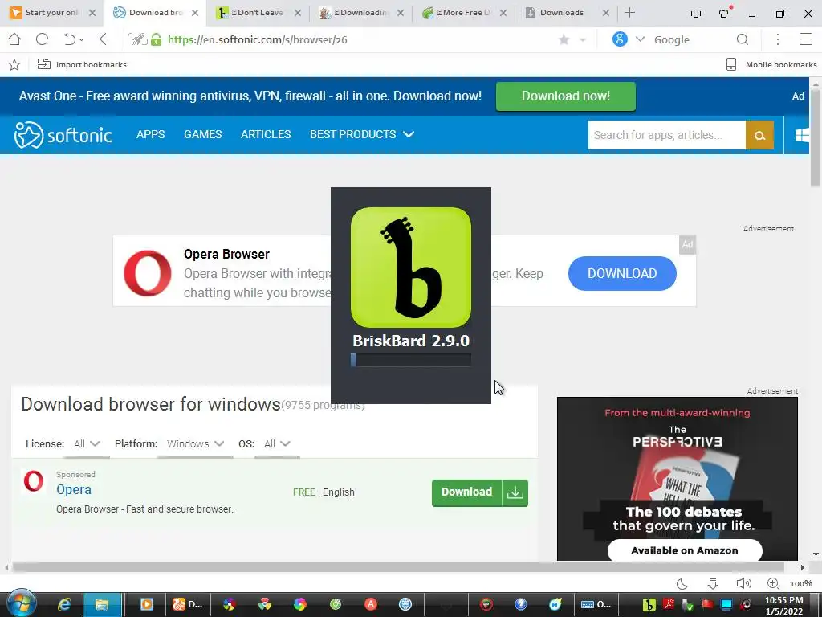Expand the BEST PRODUCTS dropdown
The height and width of the screenshot is (617, 822).
(362, 134)
